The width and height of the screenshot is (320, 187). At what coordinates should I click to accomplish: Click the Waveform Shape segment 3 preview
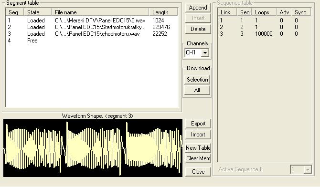click(x=93, y=148)
